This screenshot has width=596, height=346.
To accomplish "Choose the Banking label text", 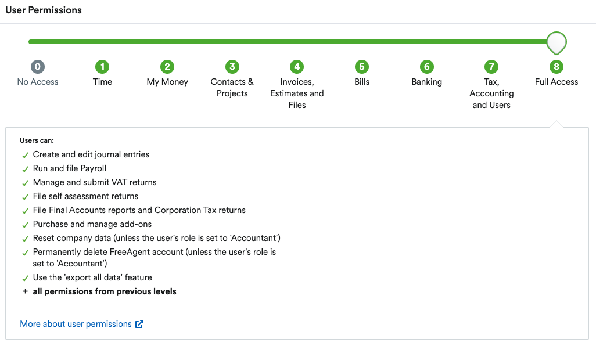I will [427, 82].
